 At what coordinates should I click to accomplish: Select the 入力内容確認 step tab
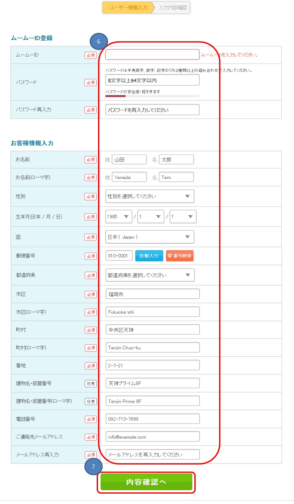(173, 8)
